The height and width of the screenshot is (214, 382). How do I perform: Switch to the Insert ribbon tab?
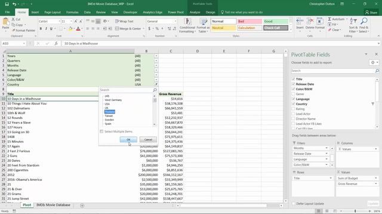point(35,12)
